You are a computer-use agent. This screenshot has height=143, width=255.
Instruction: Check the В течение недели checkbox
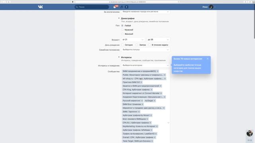pyautogui.click(x=149, y=45)
